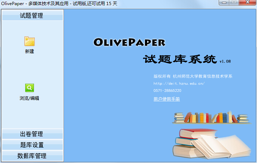Switch to 数据库管理 section
Viewport: 257px width, 163px height.
(32, 156)
